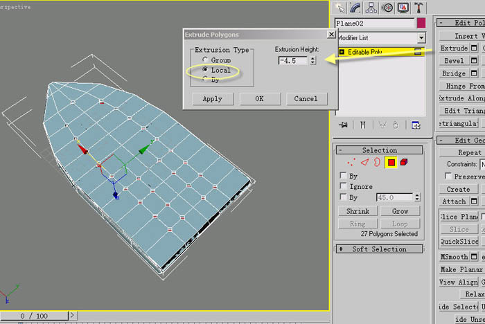Click the Plane02 object color swatch
This screenshot has width=485, height=324.
[421, 23]
